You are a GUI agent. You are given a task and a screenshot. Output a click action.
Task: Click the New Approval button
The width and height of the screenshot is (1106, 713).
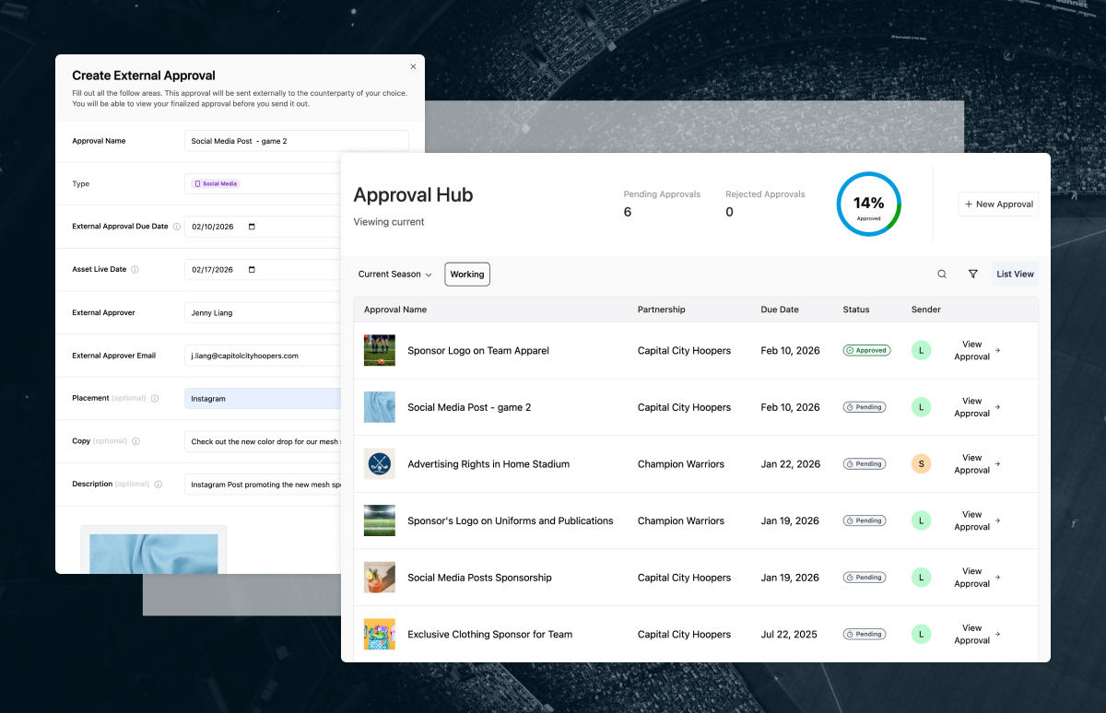click(998, 204)
